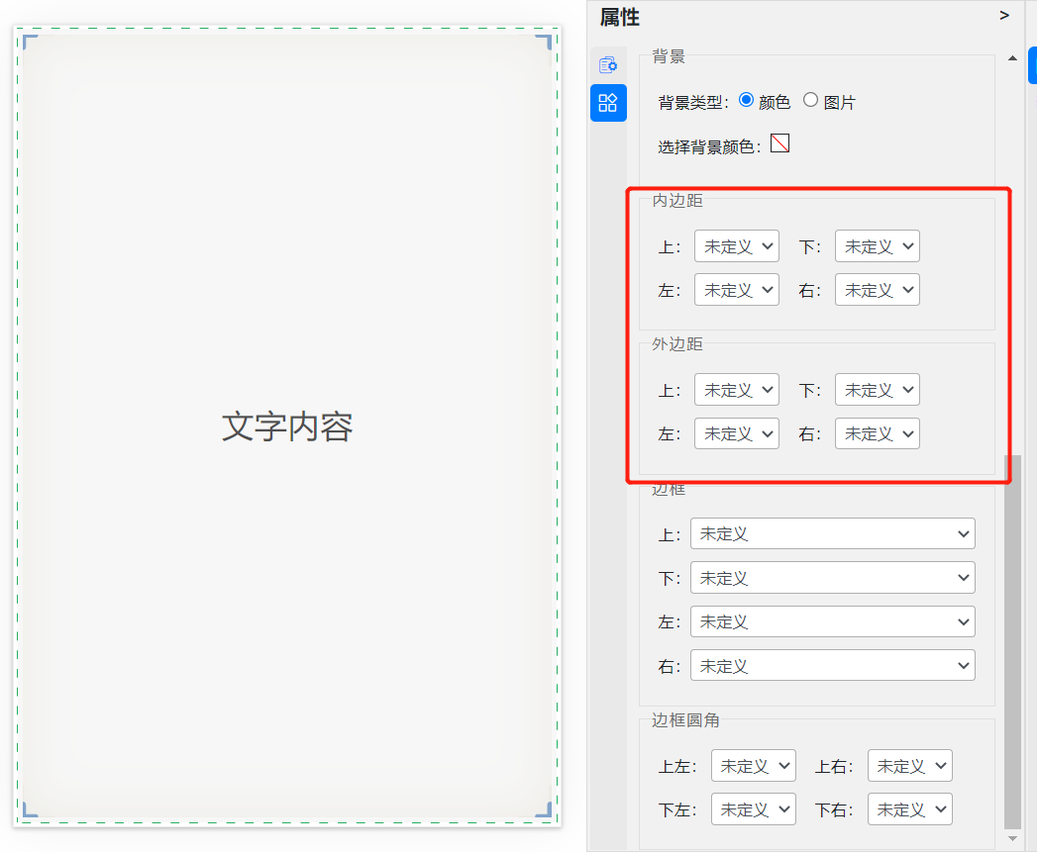The height and width of the screenshot is (854, 1037).
Task: Open the component settings icon in the sidebar
Action: click(x=608, y=64)
